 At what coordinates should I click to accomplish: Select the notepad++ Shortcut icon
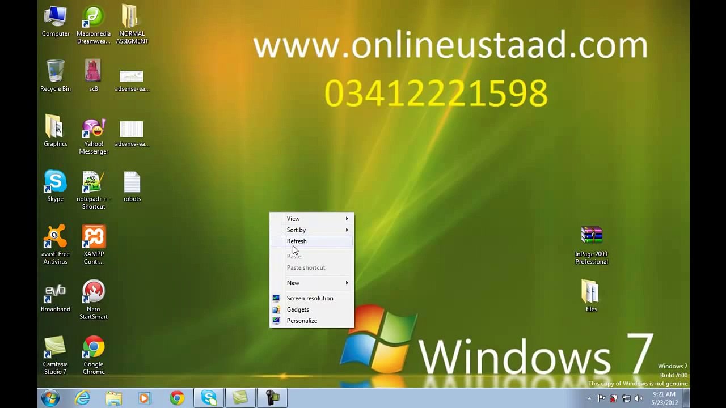tap(94, 190)
